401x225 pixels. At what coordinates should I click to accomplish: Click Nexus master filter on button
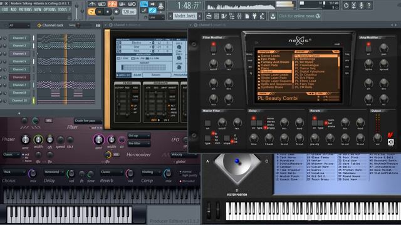click(207, 123)
